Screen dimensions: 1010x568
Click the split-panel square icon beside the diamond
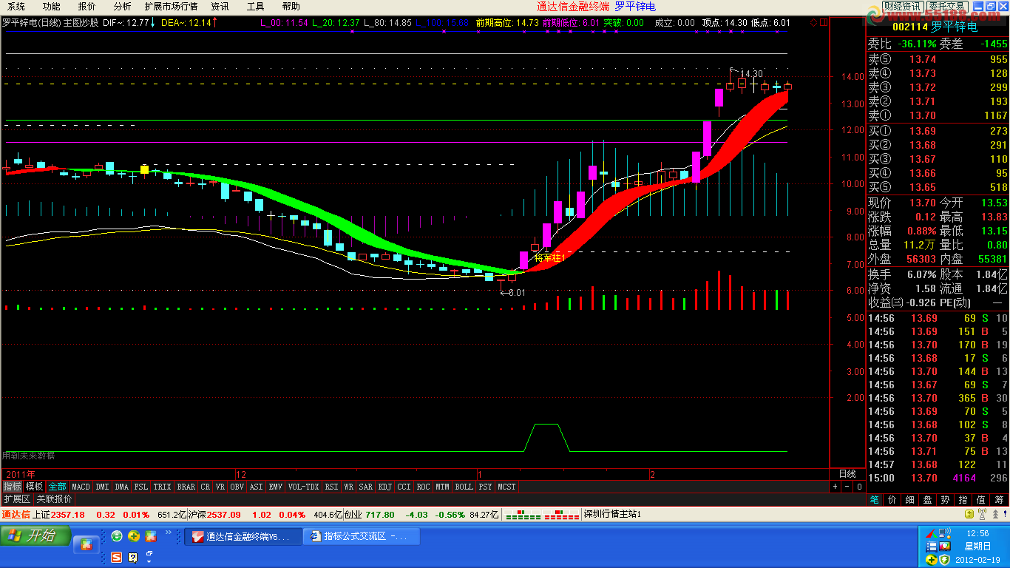[824, 23]
